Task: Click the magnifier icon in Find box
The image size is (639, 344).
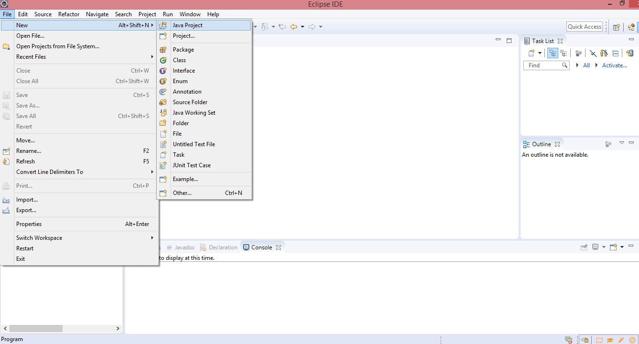Action: pyautogui.click(x=564, y=65)
